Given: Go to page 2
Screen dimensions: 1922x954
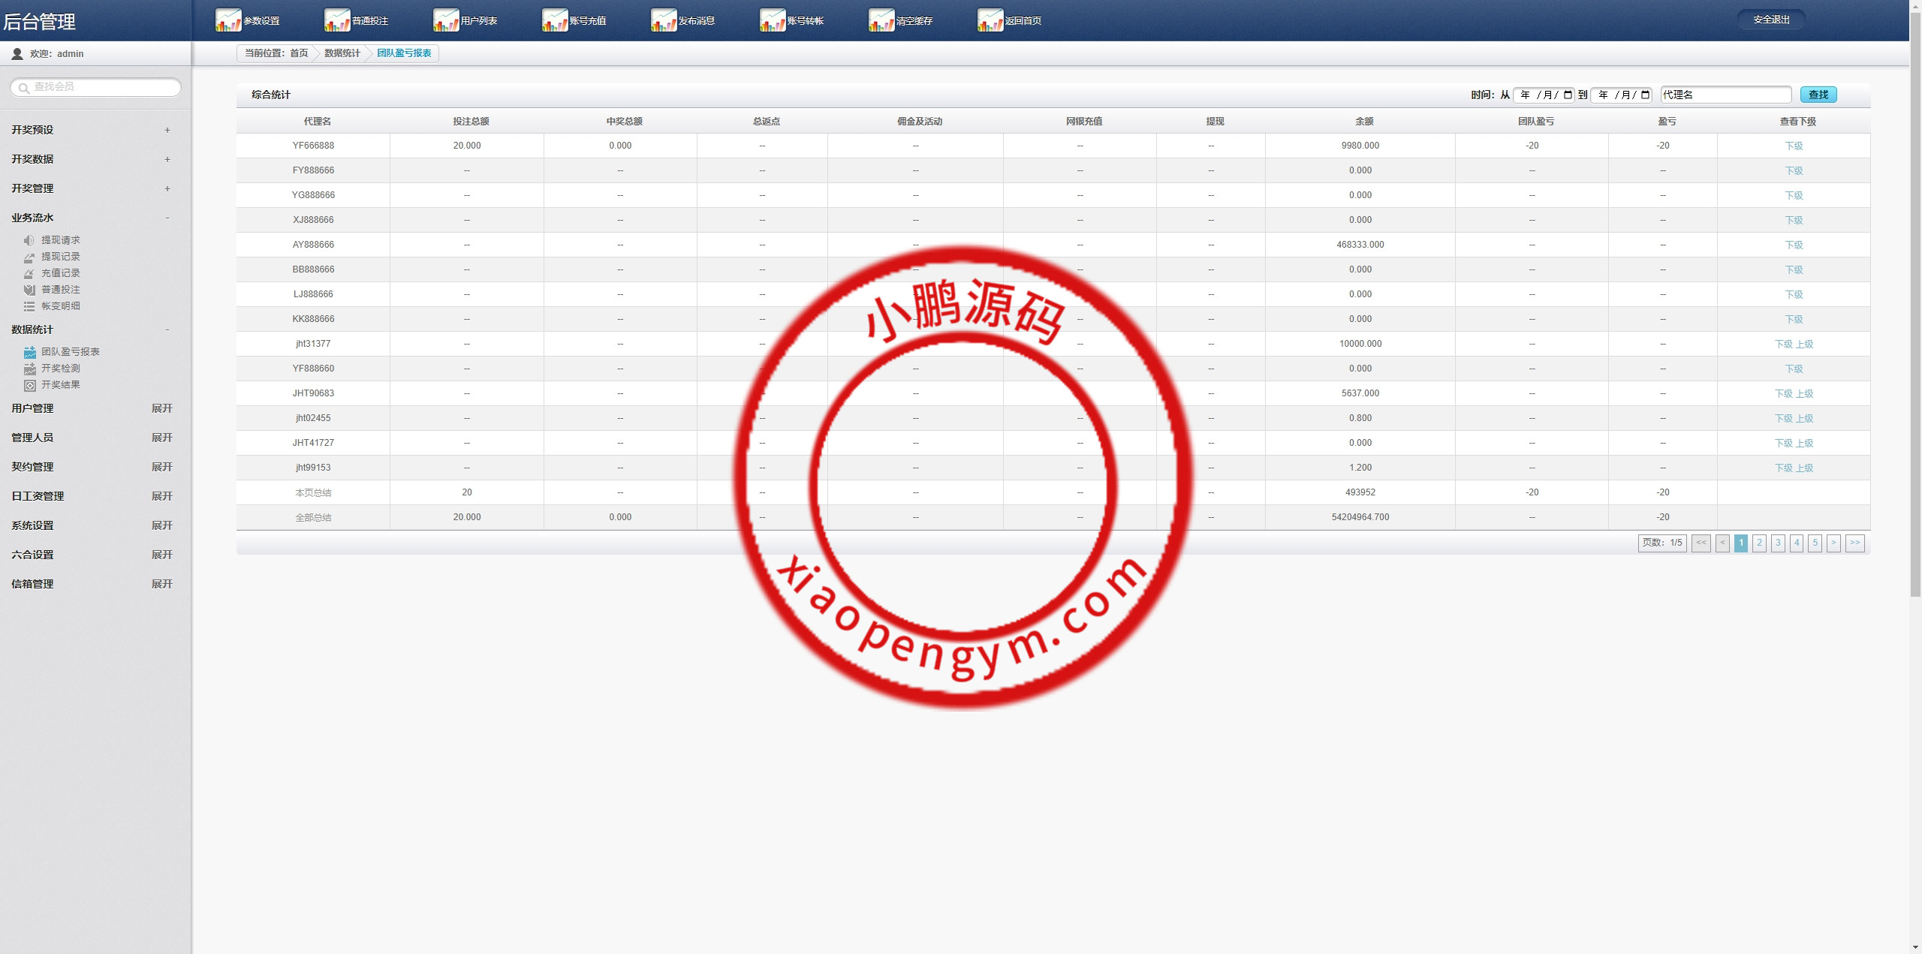Looking at the screenshot, I should coord(1759,543).
